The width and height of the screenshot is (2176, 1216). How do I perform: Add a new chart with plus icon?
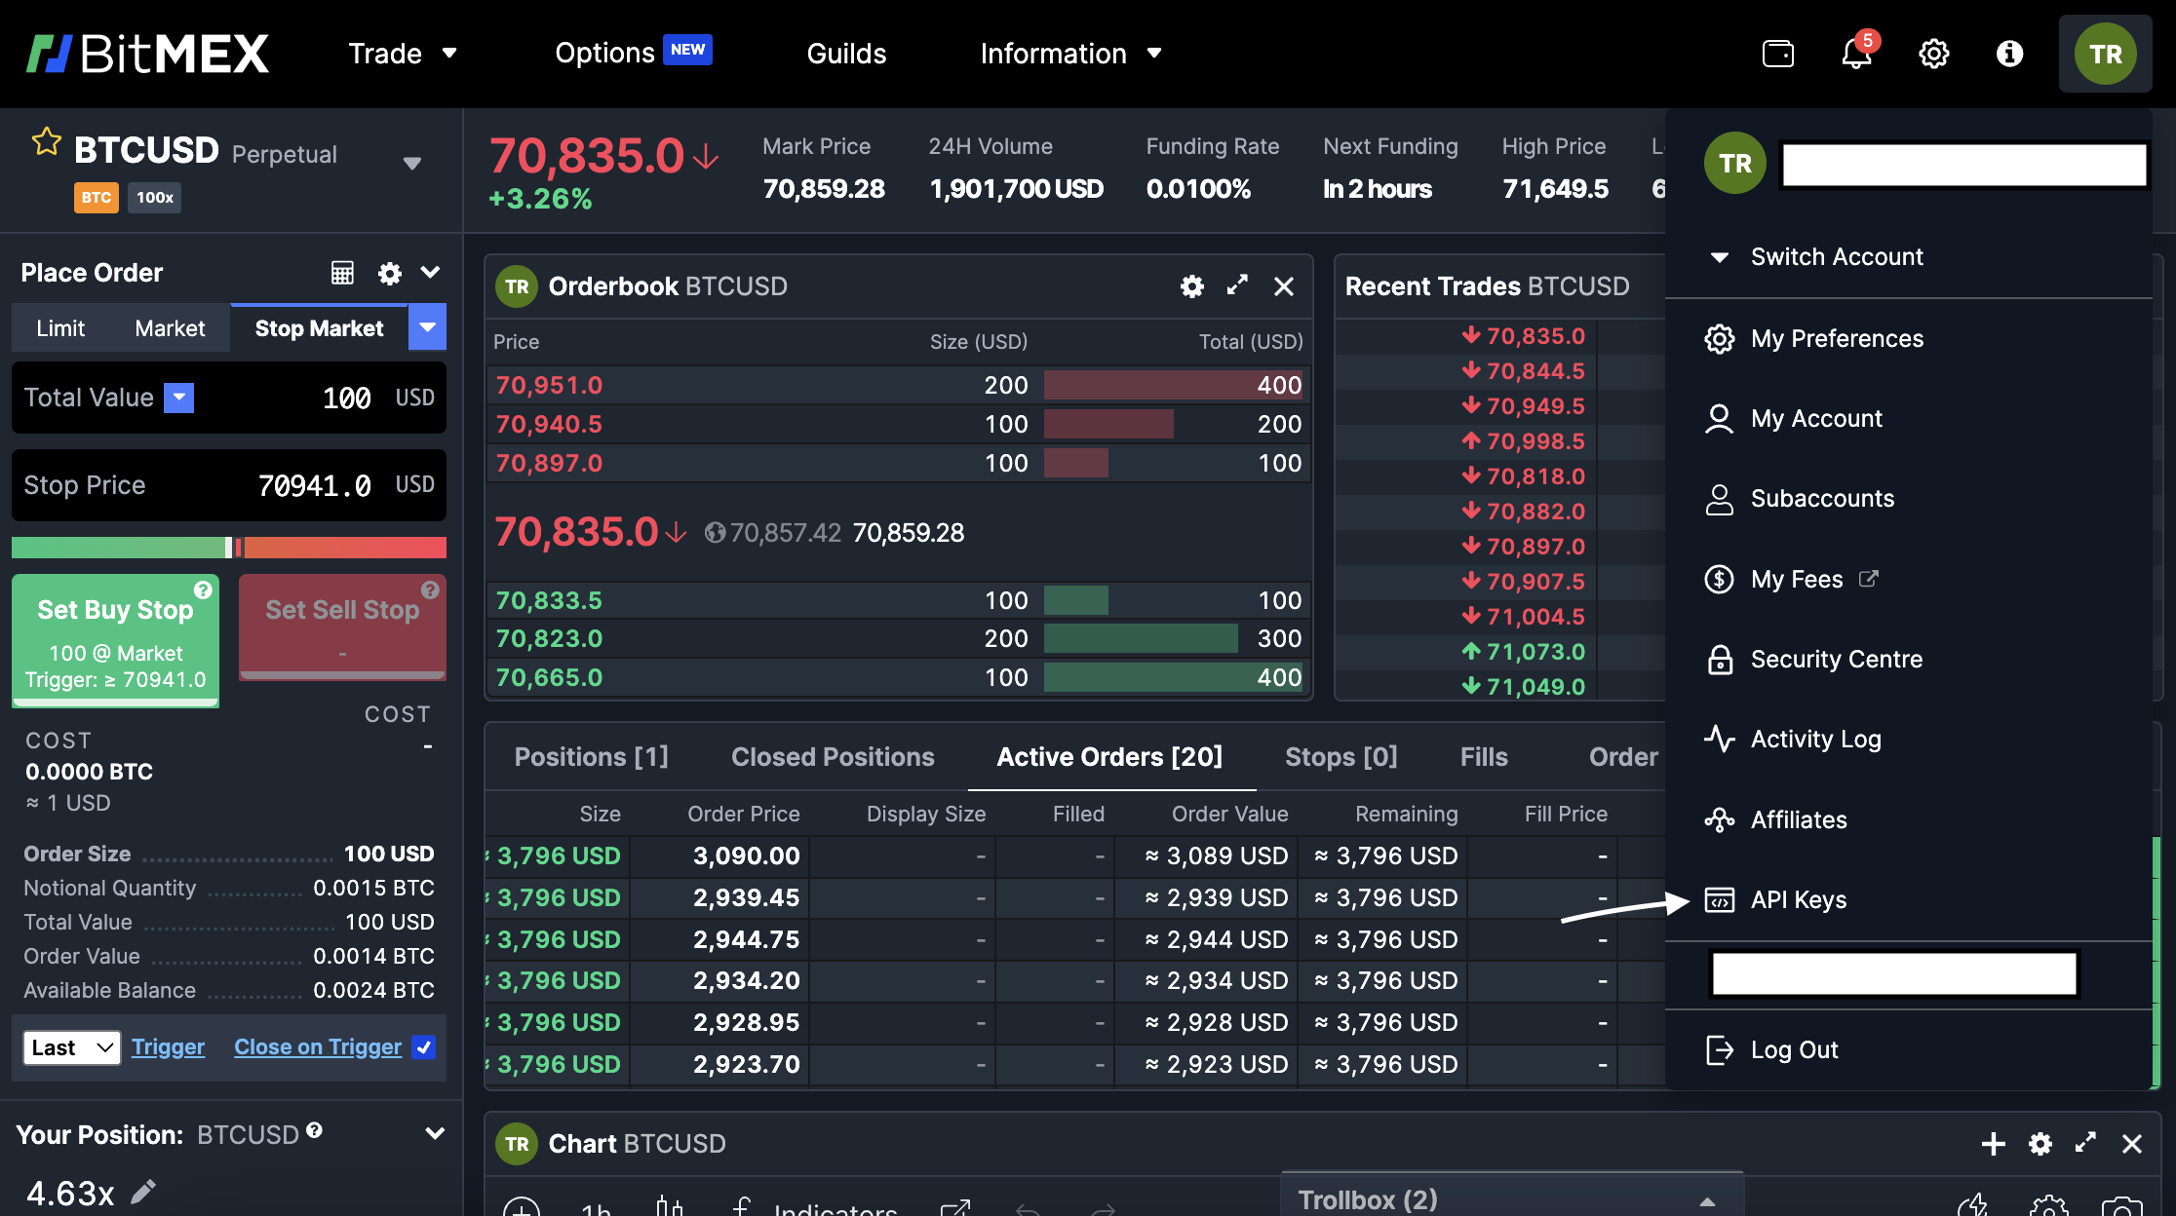[1993, 1144]
